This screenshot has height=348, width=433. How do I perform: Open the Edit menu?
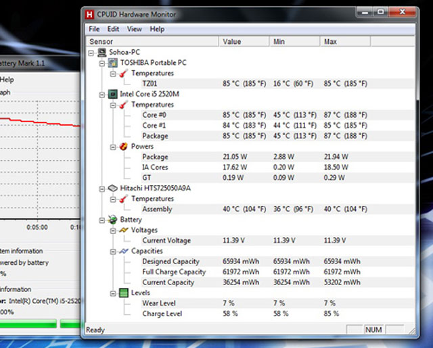(x=113, y=29)
